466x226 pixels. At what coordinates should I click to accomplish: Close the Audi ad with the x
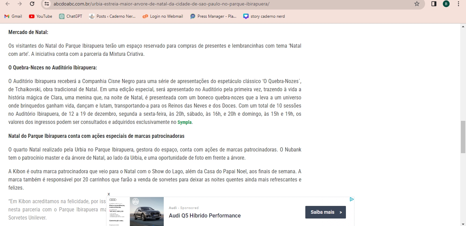coord(109,194)
